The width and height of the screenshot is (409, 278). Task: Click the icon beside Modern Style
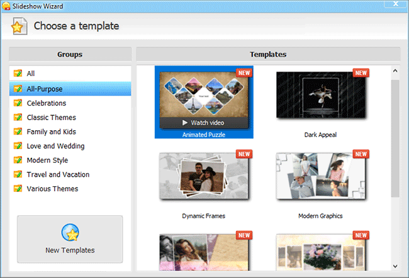pyautogui.click(x=18, y=160)
